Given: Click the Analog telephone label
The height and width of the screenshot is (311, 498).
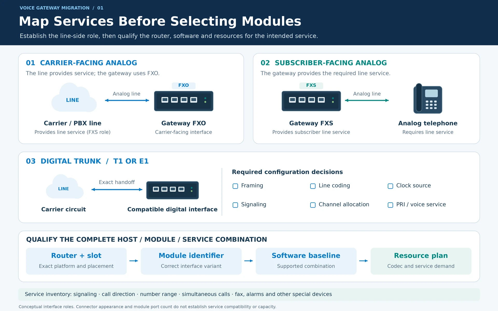Looking at the screenshot, I should click(x=428, y=123).
